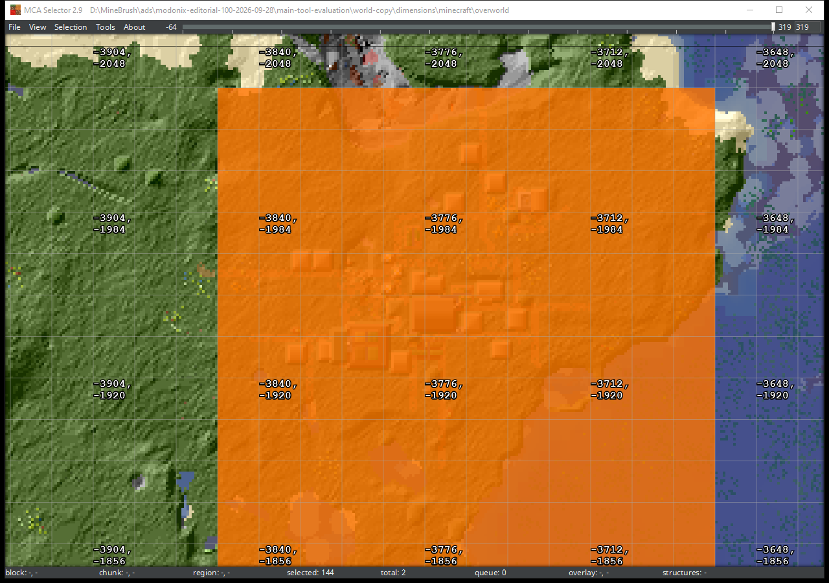This screenshot has height=583, width=829.
Task: Click the minimum height label -64
Action: pos(171,27)
